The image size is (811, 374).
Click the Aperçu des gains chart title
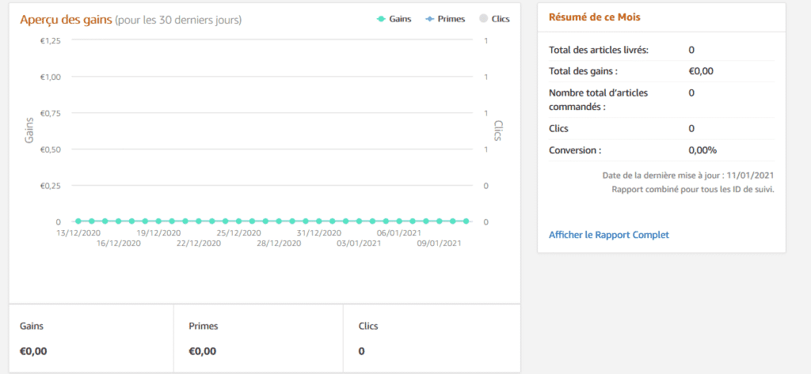[x=66, y=19]
